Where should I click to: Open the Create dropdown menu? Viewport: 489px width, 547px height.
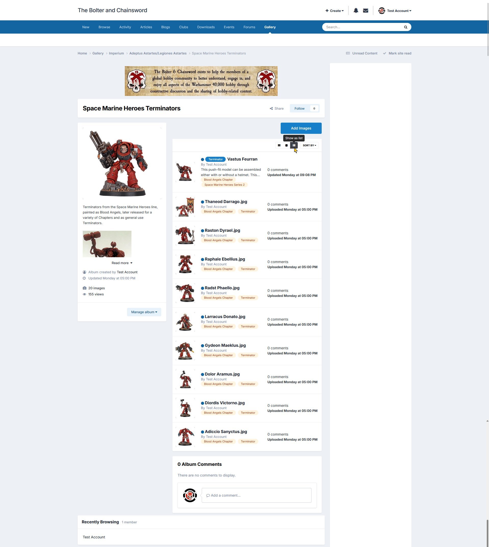click(334, 11)
